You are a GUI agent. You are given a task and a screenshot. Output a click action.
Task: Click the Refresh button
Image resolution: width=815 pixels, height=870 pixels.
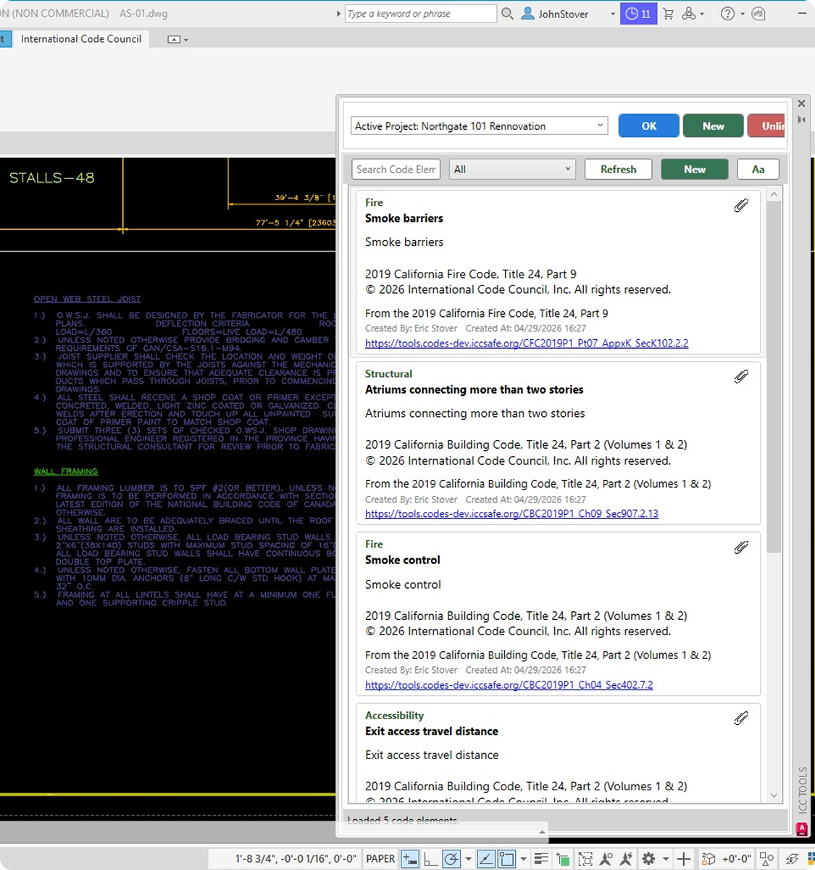[x=619, y=170]
